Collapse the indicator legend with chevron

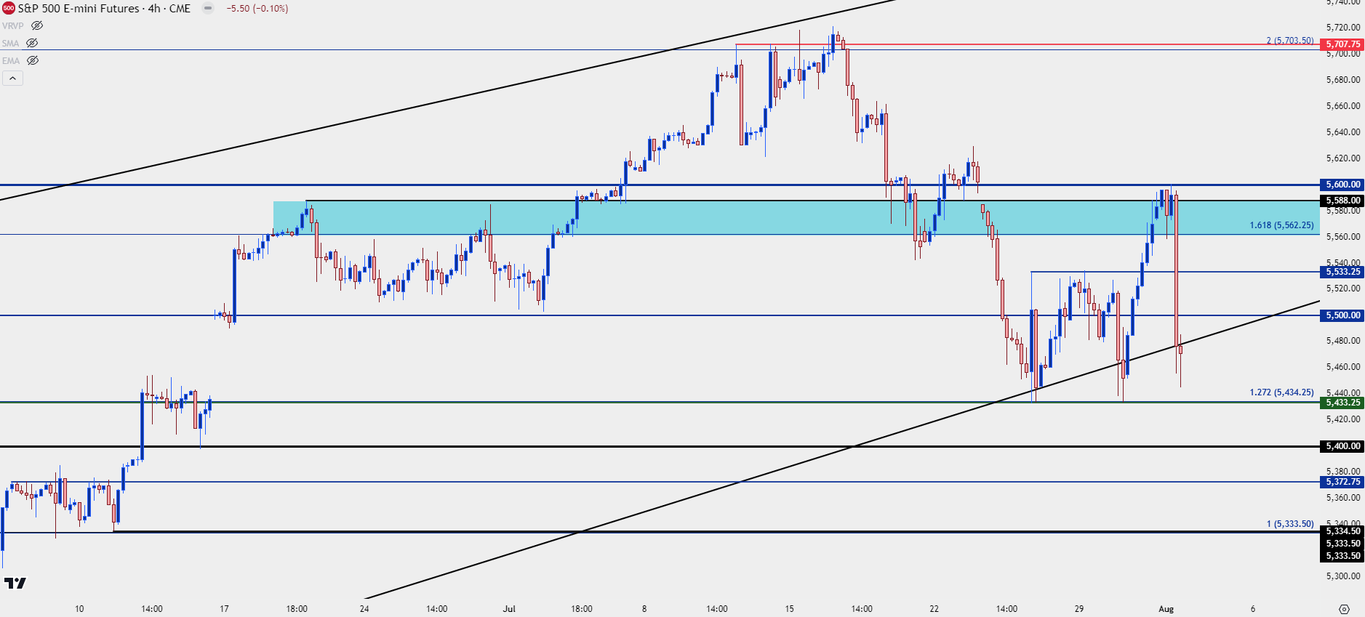(12, 78)
